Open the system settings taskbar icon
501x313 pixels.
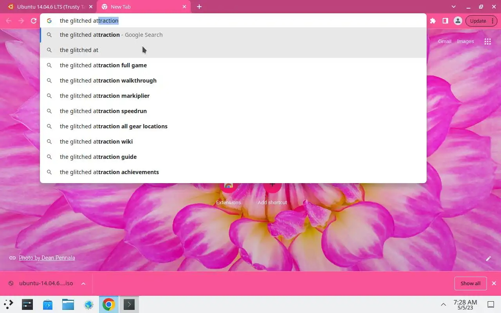coord(27,304)
